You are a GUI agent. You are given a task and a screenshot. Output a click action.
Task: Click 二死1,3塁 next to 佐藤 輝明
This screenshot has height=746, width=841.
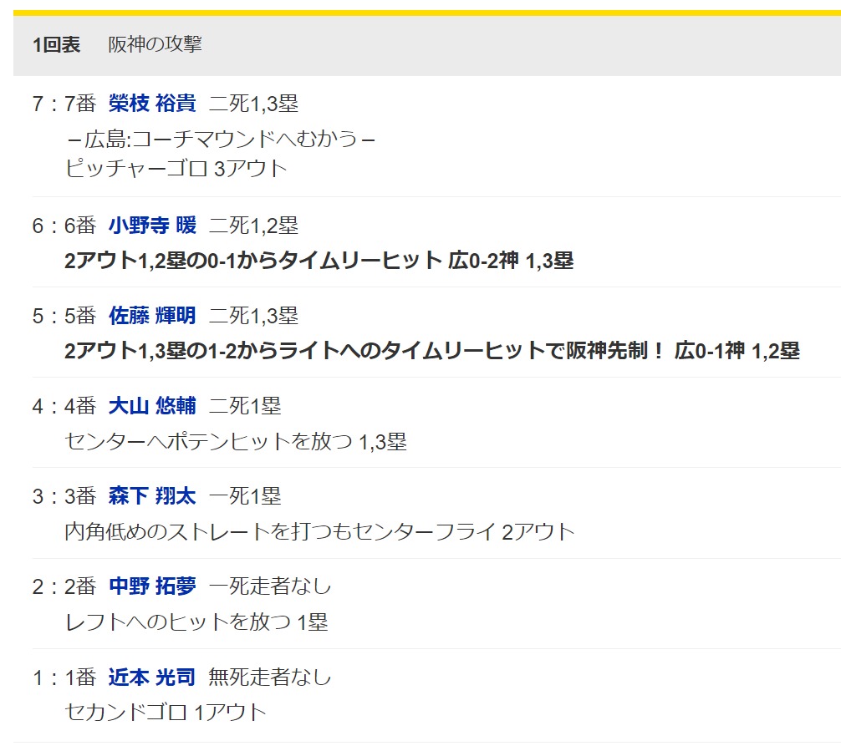coord(253,315)
